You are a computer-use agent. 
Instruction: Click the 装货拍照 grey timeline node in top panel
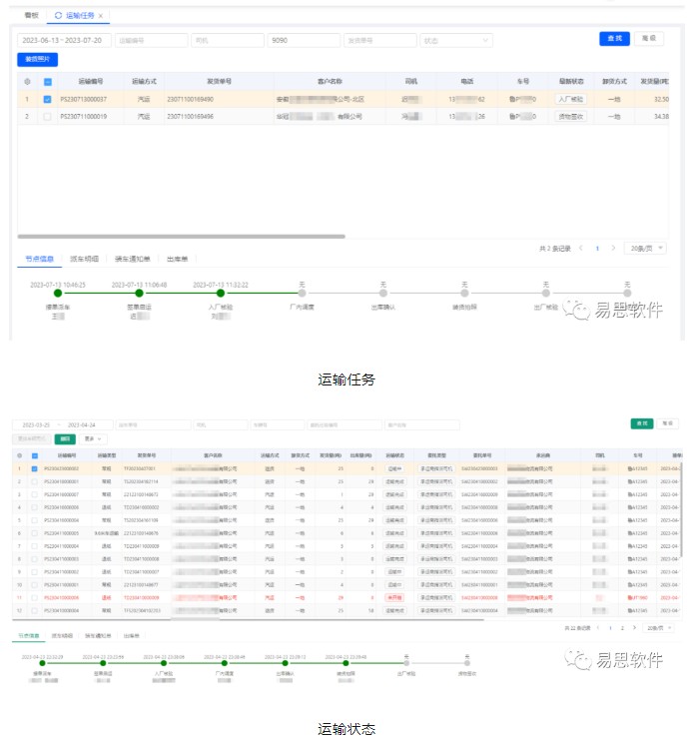point(464,294)
